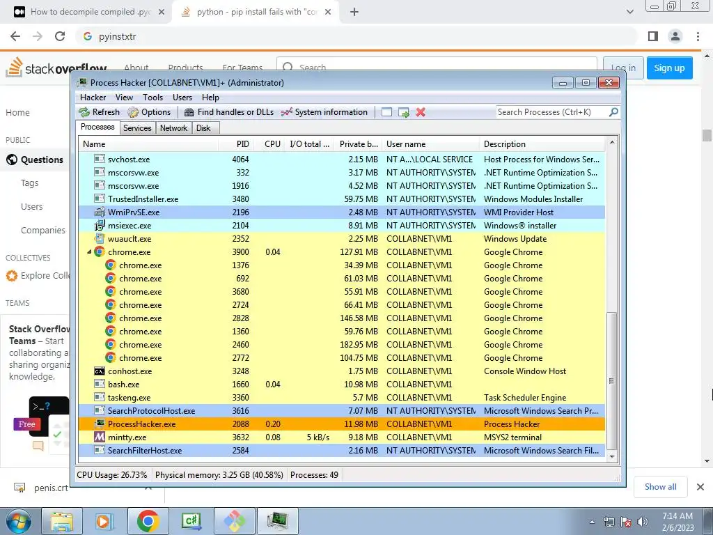This screenshot has height=535, width=713.
Task: Click process list scrollbar thumb
Action: click(612, 381)
